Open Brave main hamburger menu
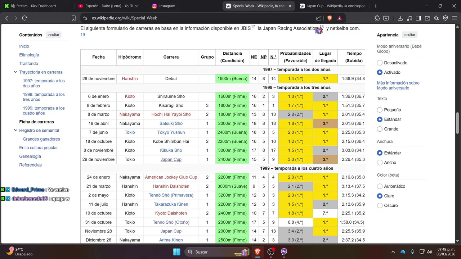The width and height of the screenshot is (461, 259). click(x=454, y=18)
